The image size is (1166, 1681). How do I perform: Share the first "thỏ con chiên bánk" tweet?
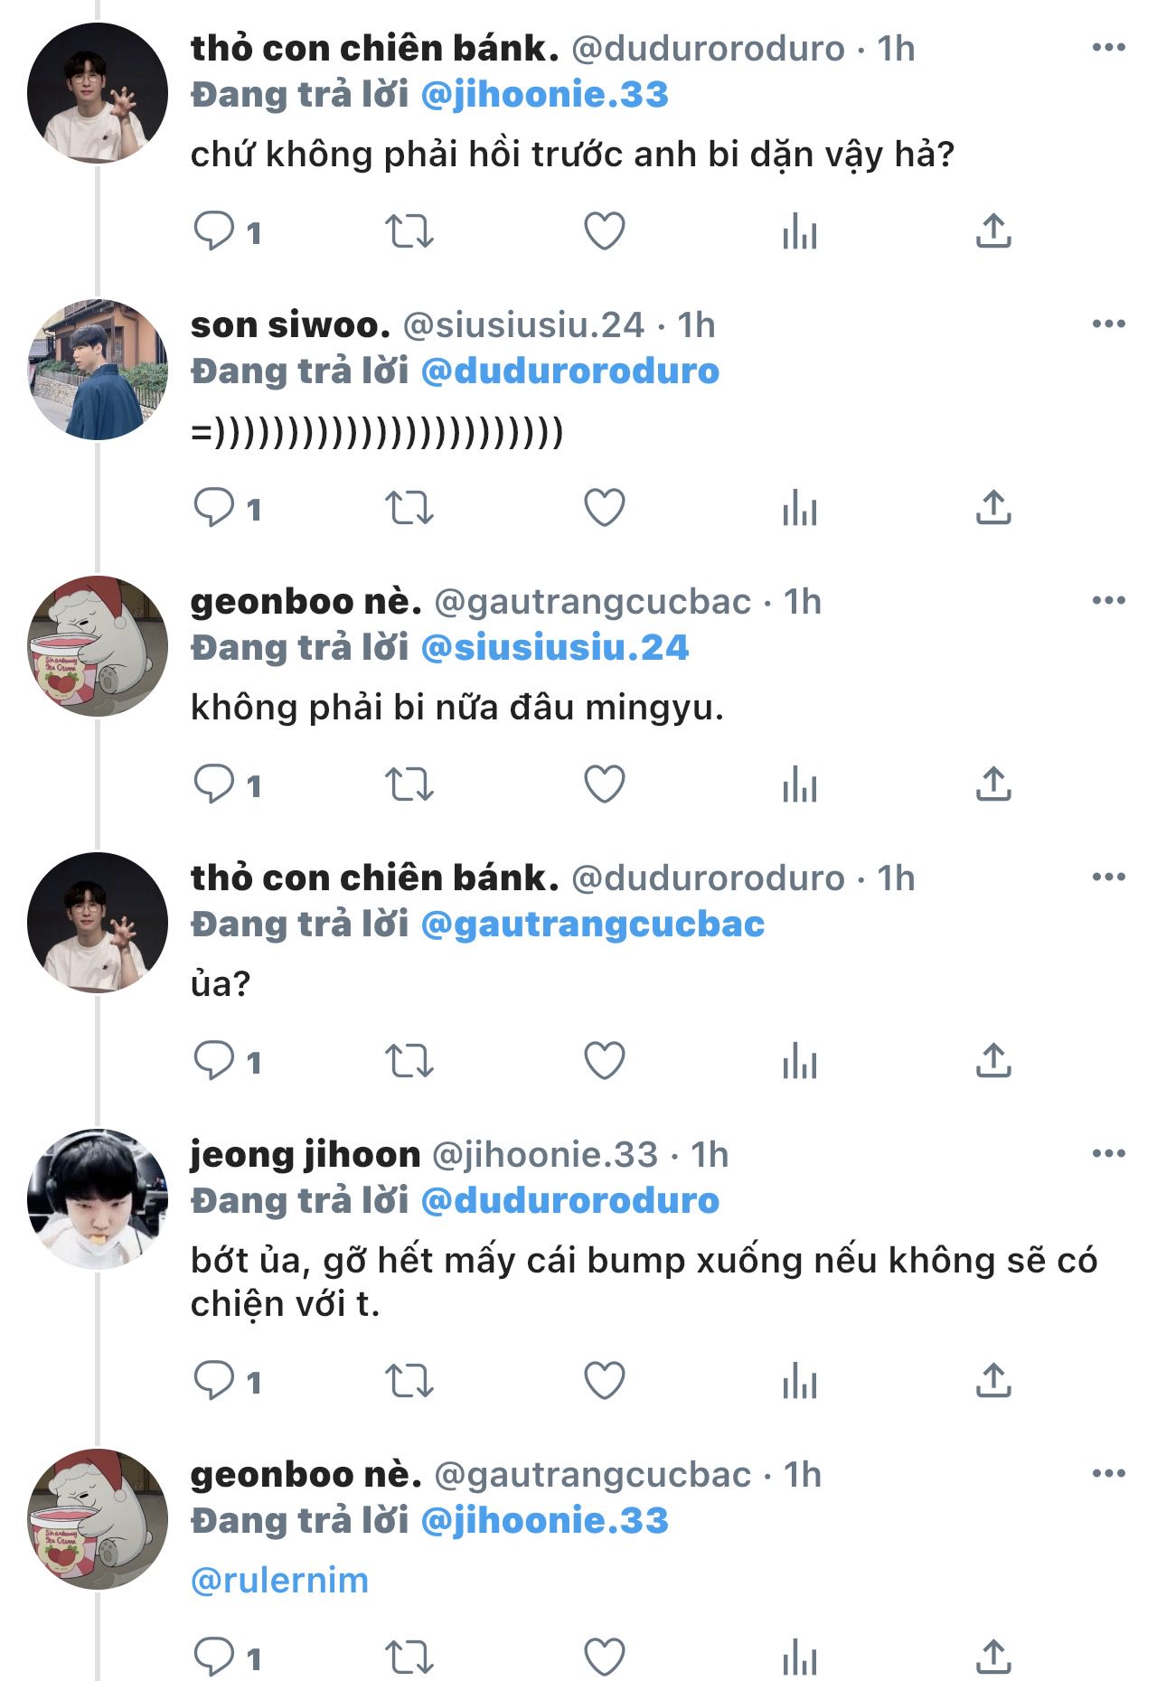(x=993, y=231)
